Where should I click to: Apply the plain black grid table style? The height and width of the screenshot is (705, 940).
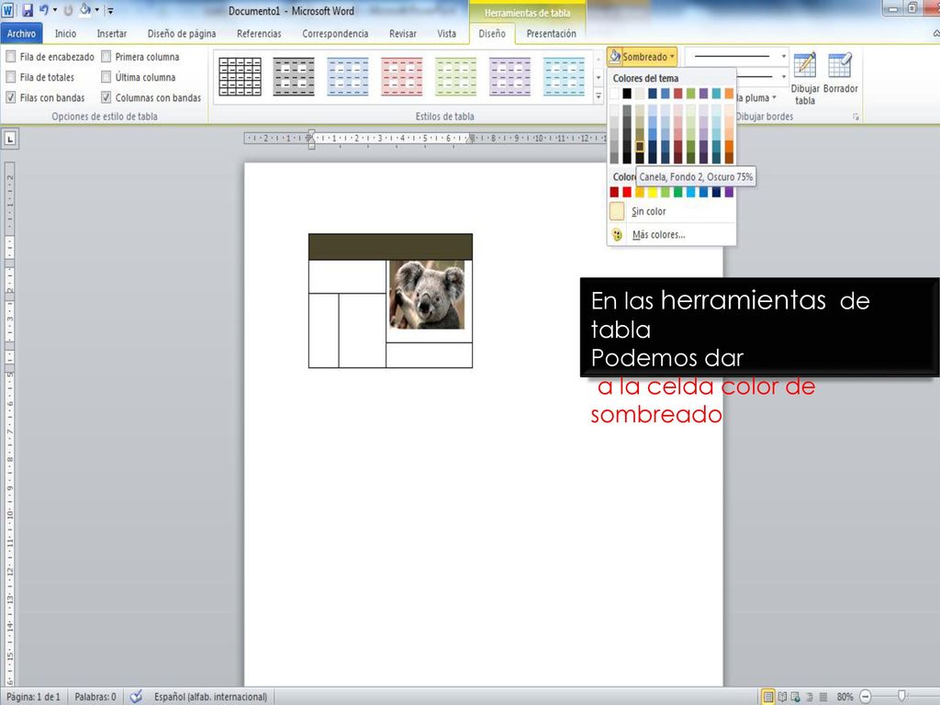pyautogui.click(x=240, y=77)
